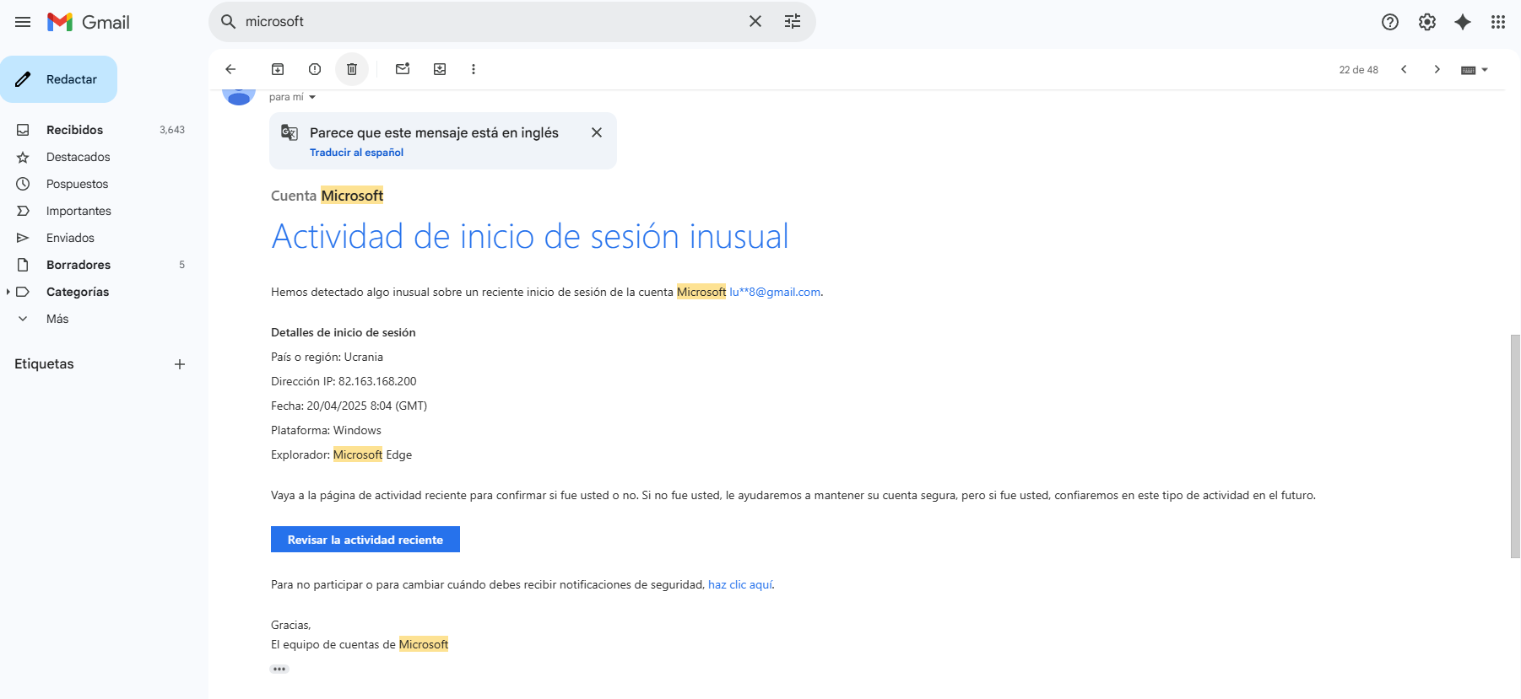The width and height of the screenshot is (1521, 699).
Task: Click the search magnifier icon
Action: coord(228,22)
